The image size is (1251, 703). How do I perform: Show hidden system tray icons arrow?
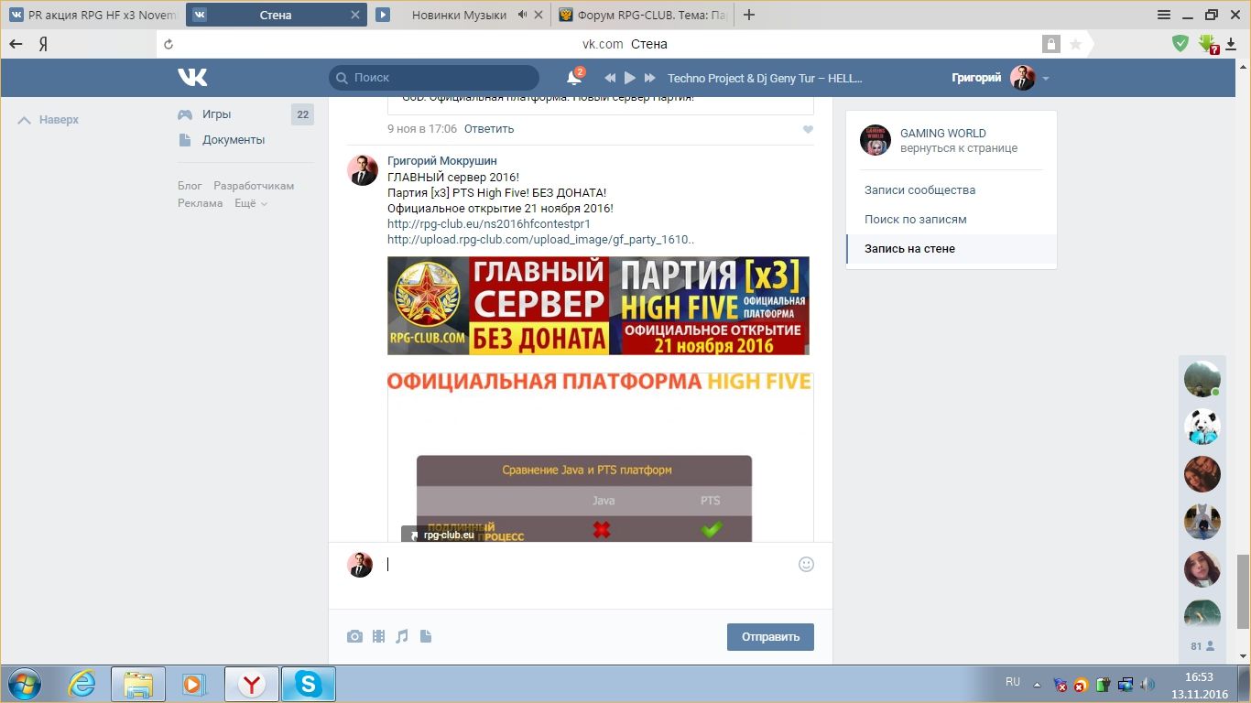(x=1038, y=684)
